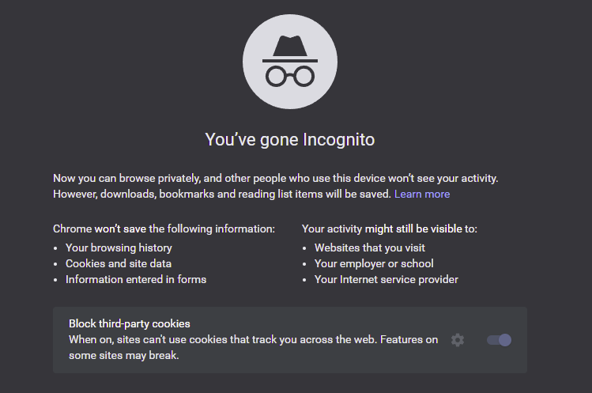Viewport: 592px width, 393px height.
Task: Select "Your browsing history" list item
Action: [x=119, y=248]
